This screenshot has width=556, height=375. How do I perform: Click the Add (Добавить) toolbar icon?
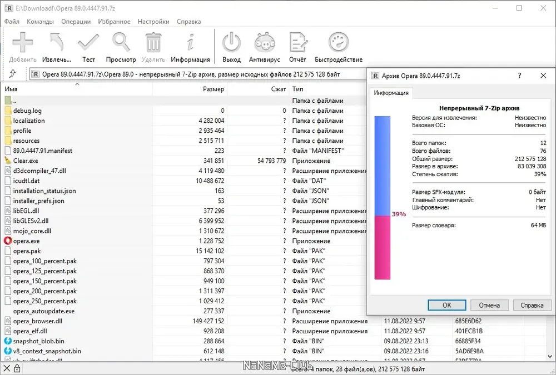coord(23,43)
